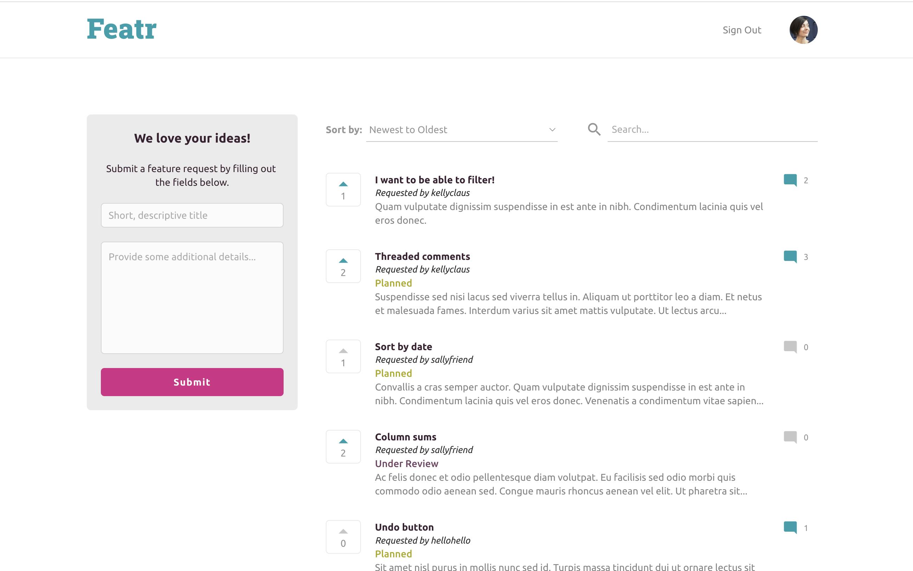
Task: Click the comment bubble on Threaded comments
Action: point(790,257)
